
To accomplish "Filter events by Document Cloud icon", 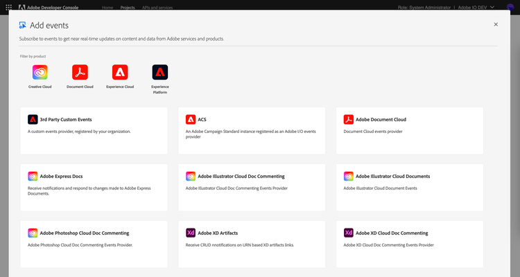I will click(x=80, y=72).
